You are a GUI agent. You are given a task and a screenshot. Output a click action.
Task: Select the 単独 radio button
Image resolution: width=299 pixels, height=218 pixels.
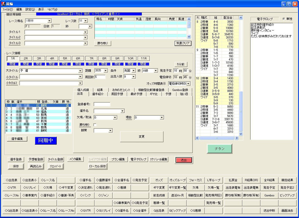tap(284, 19)
